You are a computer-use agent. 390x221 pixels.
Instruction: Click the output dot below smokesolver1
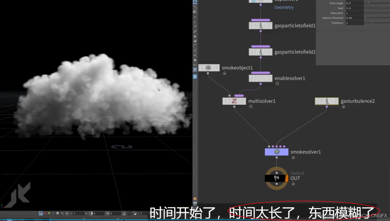coord(277,157)
